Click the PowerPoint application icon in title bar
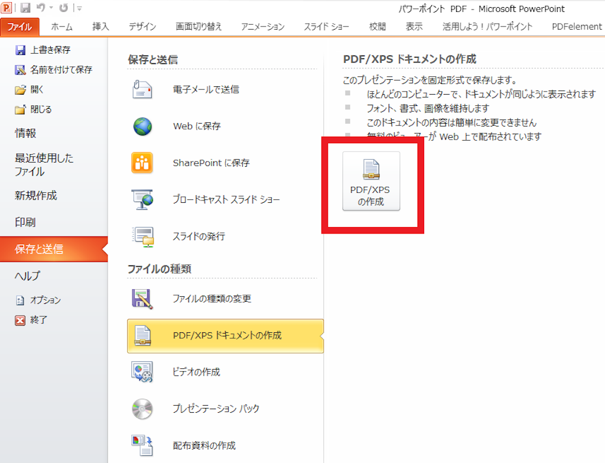This screenshot has height=463, width=605. 6,8
